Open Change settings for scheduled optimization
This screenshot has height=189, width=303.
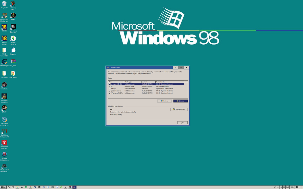179,109
